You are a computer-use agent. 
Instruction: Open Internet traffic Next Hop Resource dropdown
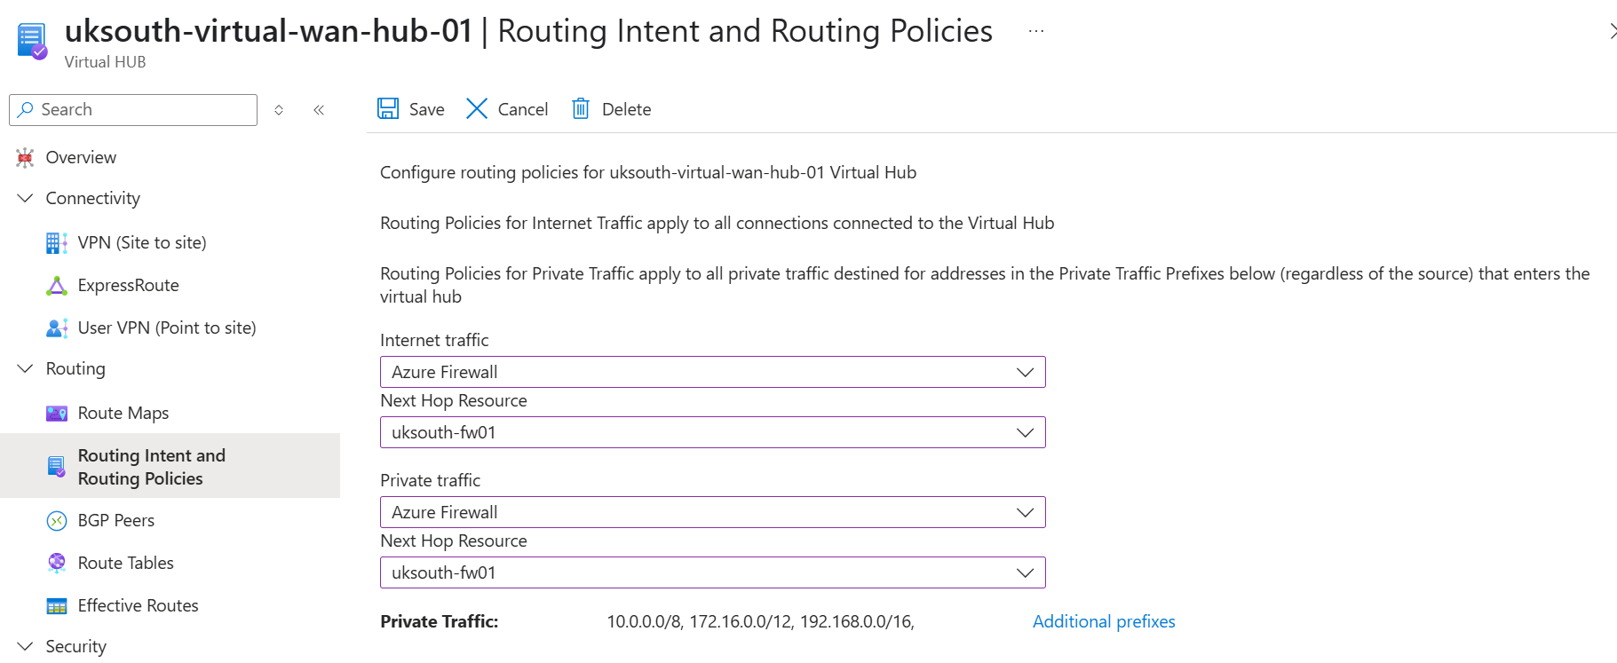click(712, 432)
